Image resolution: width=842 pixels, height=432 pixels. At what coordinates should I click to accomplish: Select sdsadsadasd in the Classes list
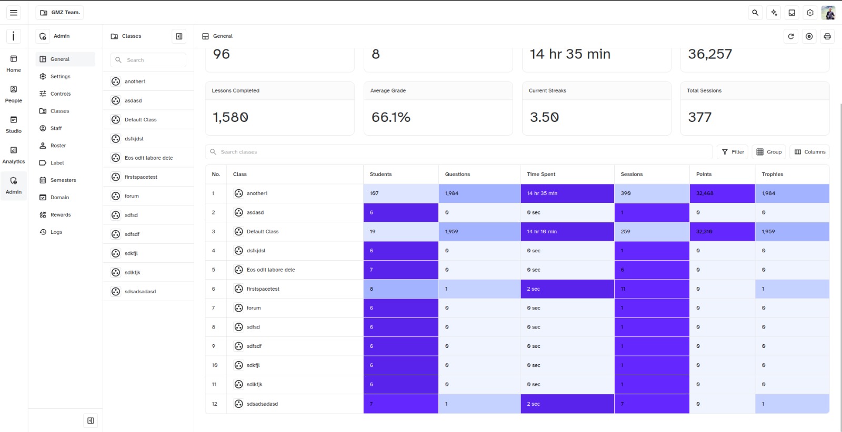click(148, 292)
